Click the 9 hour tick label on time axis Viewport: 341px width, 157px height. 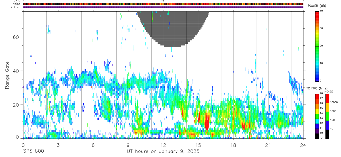pyautogui.click(x=128, y=145)
